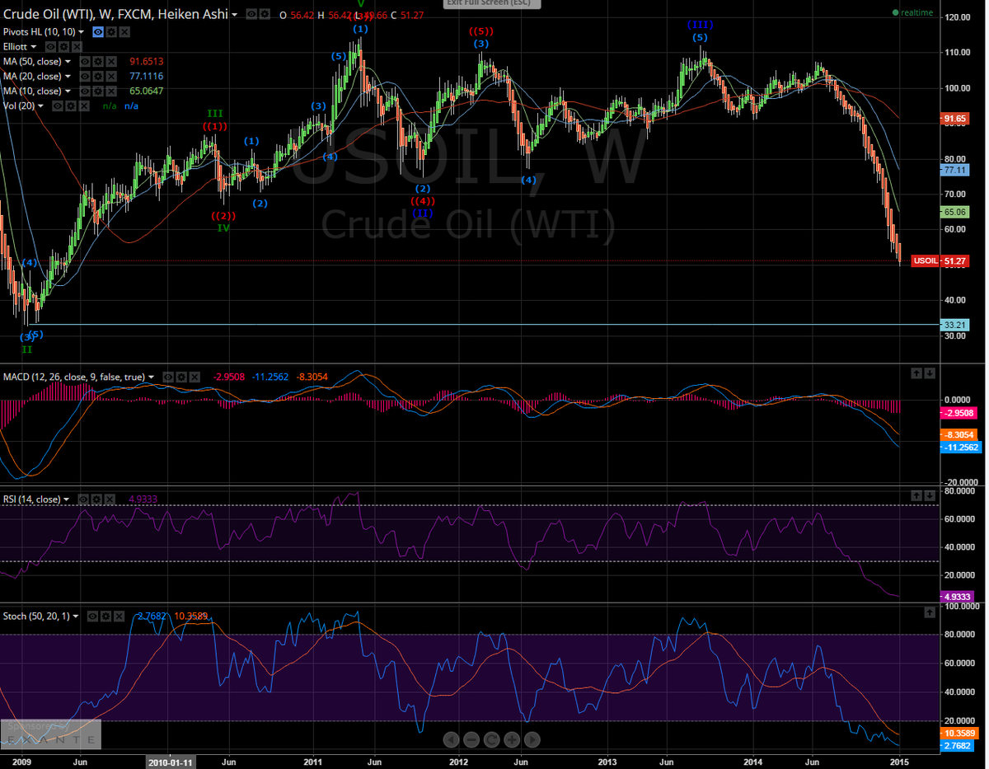This screenshot has height=769, width=989.
Task: Remove the Vol (20) indicator
Action: 84,106
